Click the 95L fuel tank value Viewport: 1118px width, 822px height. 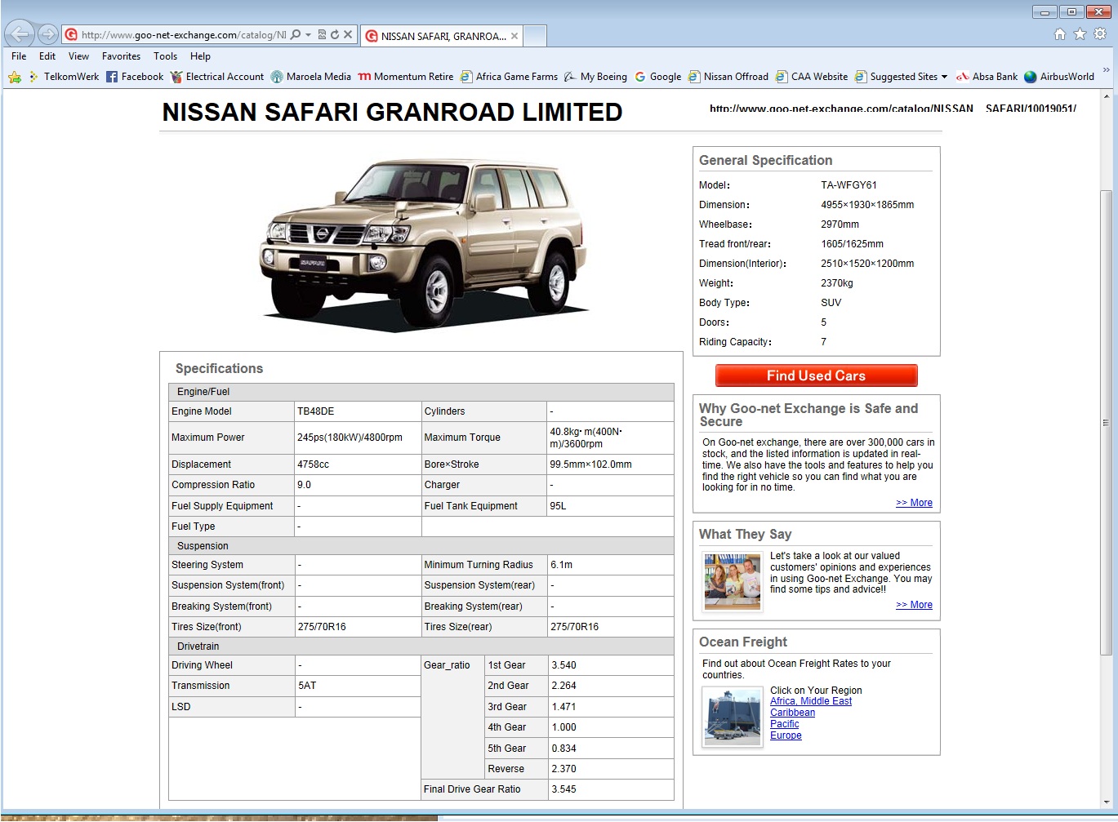[558, 506]
